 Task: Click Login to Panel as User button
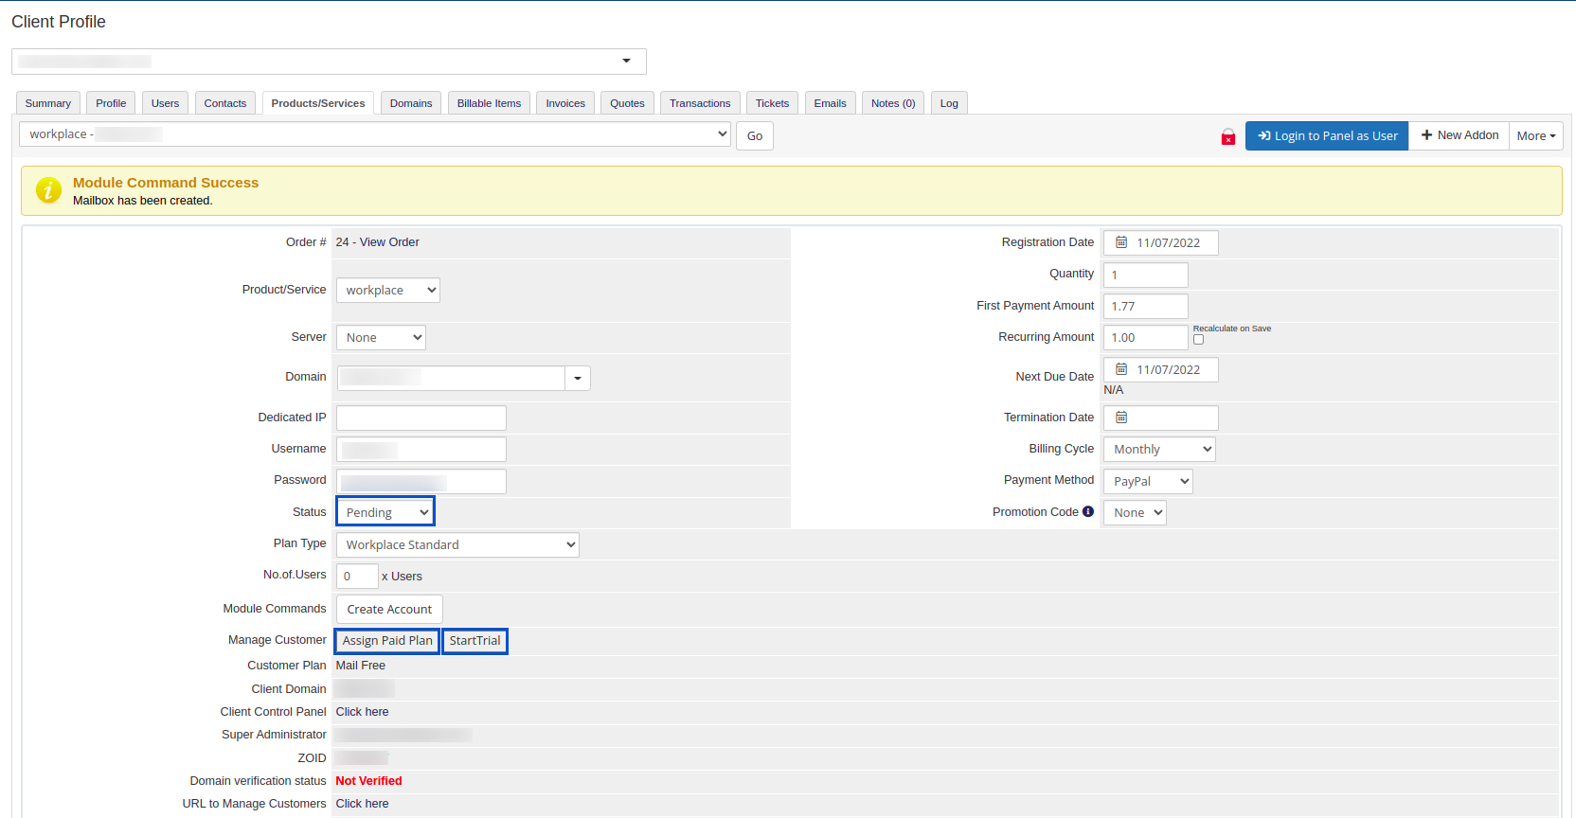pyautogui.click(x=1326, y=136)
